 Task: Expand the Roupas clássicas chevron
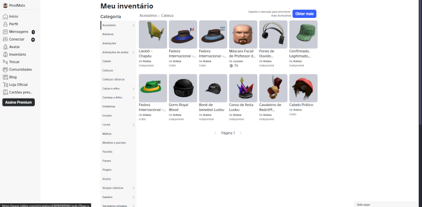[x=133, y=188]
